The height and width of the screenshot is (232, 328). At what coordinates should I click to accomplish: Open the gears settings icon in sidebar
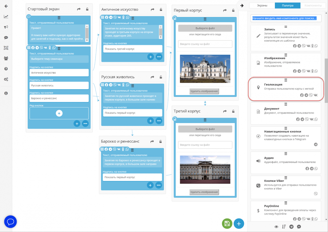tap(6, 79)
